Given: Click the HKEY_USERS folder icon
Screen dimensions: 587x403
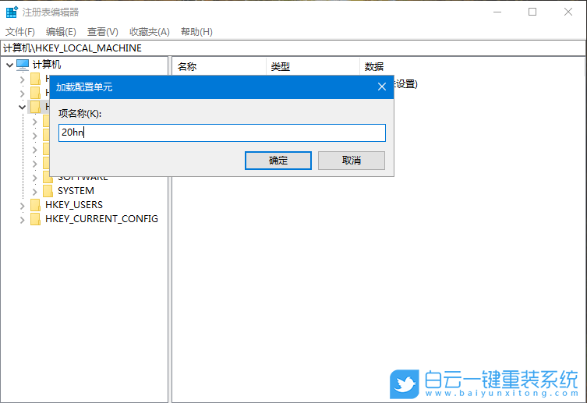Looking at the screenshot, I should click(x=36, y=205).
